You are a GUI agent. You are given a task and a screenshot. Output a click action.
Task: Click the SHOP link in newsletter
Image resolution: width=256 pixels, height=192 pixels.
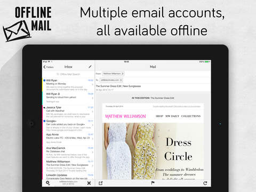coord(159,116)
